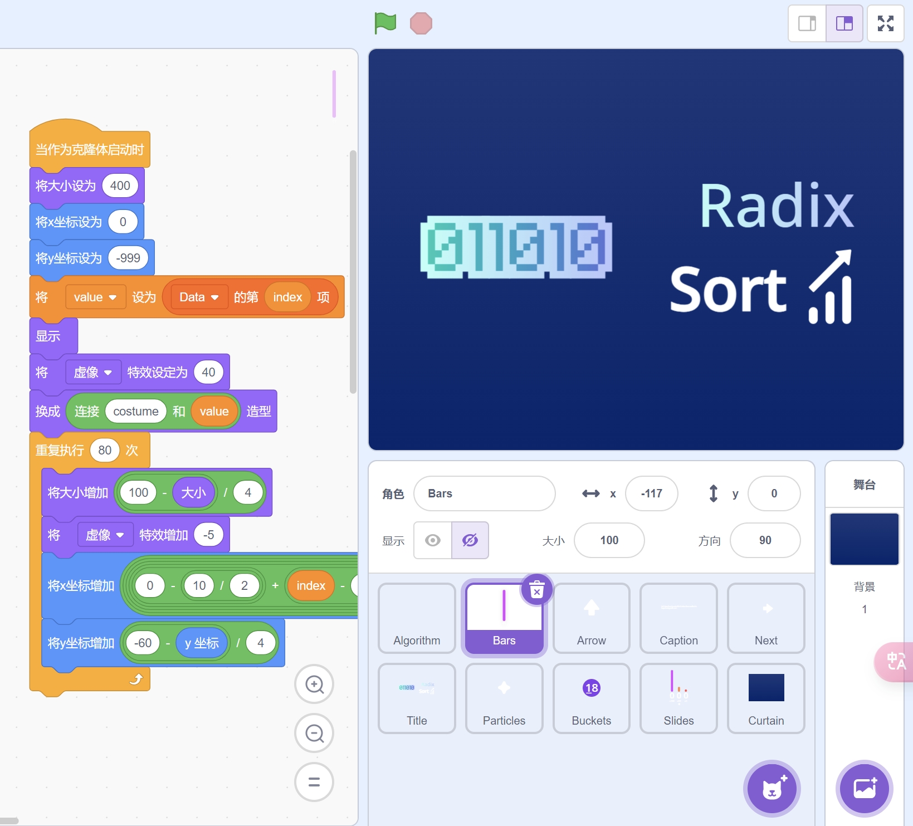The height and width of the screenshot is (826, 913).
Task: Reset workspace zoom to default
Action: [x=314, y=782]
